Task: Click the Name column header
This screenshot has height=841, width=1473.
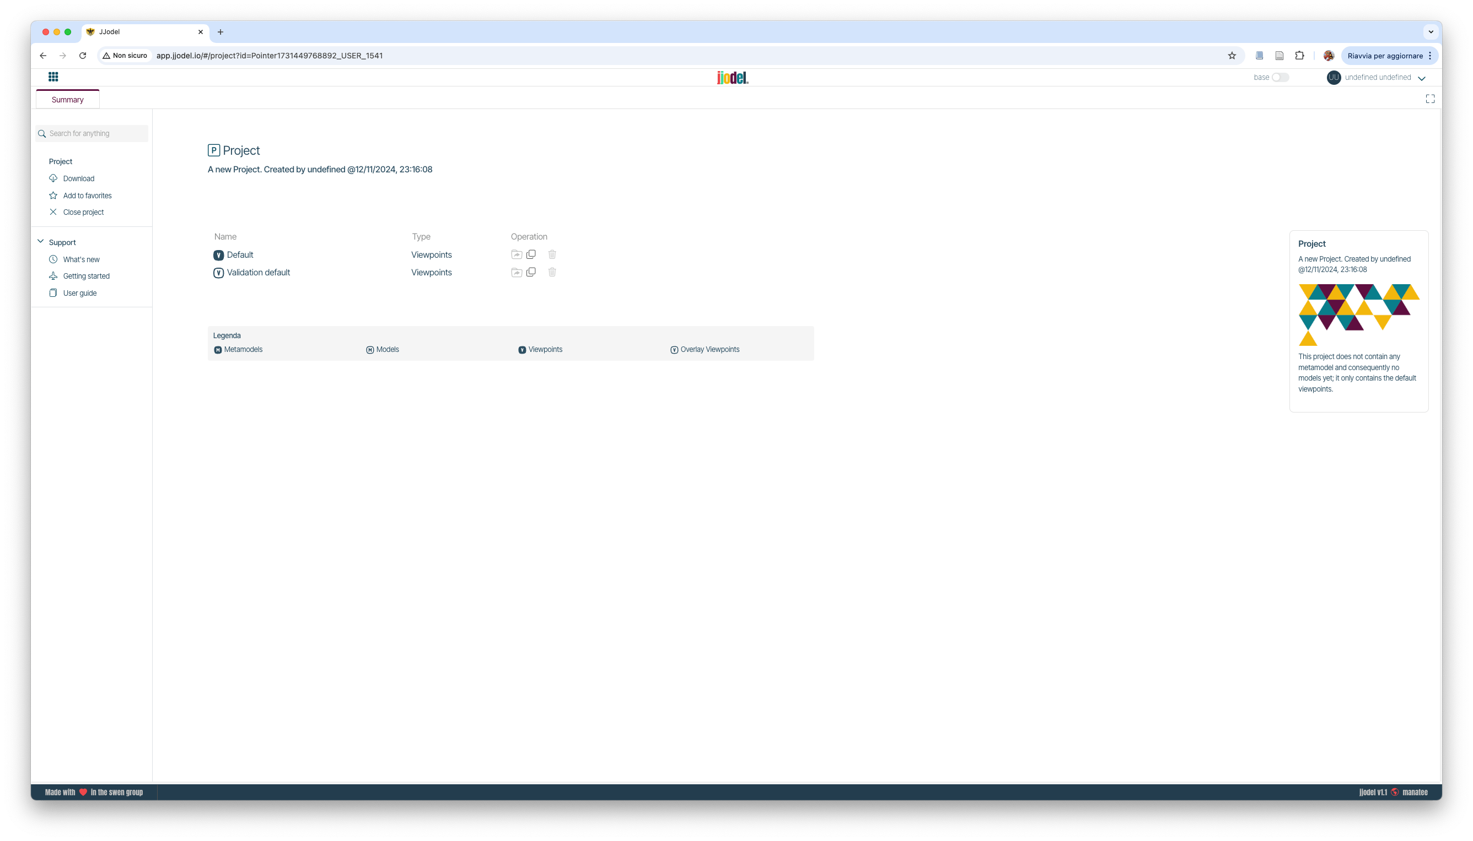Action: 225,237
